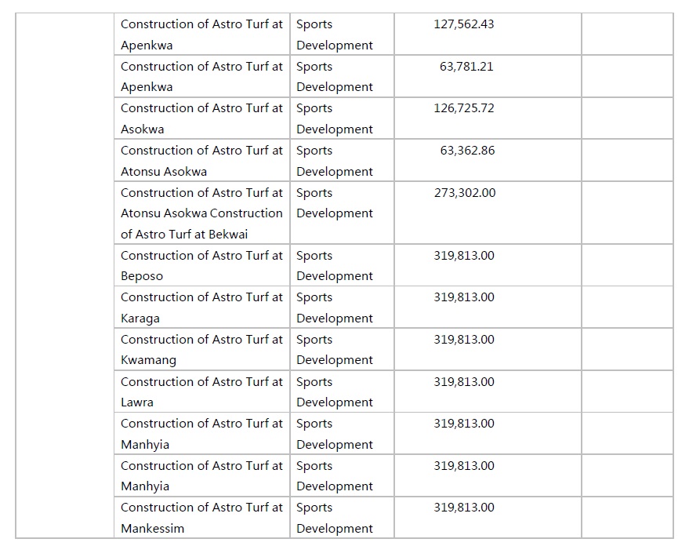This screenshot has width=689, height=557.
Task: Click the 273,302.00 amount cell
Action: tap(465, 193)
